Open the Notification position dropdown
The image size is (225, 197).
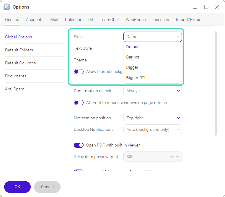153,118
